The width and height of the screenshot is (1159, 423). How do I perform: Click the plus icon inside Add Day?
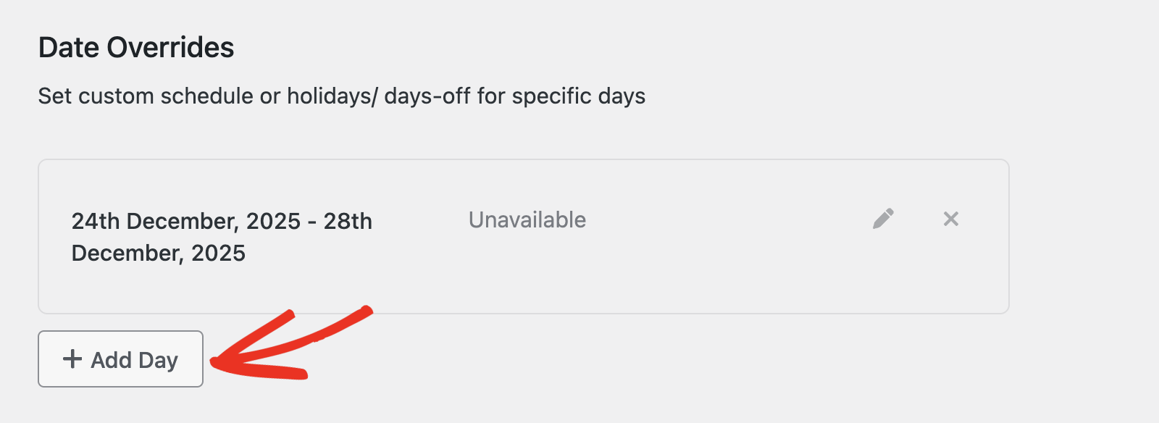[72, 359]
